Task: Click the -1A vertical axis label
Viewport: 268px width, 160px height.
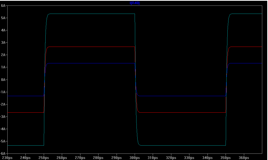Action: pyautogui.click(x=3, y=92)
